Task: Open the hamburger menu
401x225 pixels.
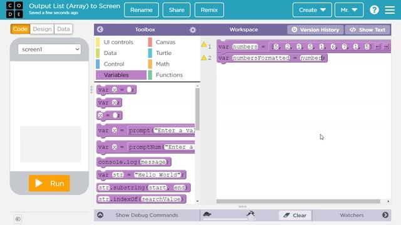Action: (390, 10)
